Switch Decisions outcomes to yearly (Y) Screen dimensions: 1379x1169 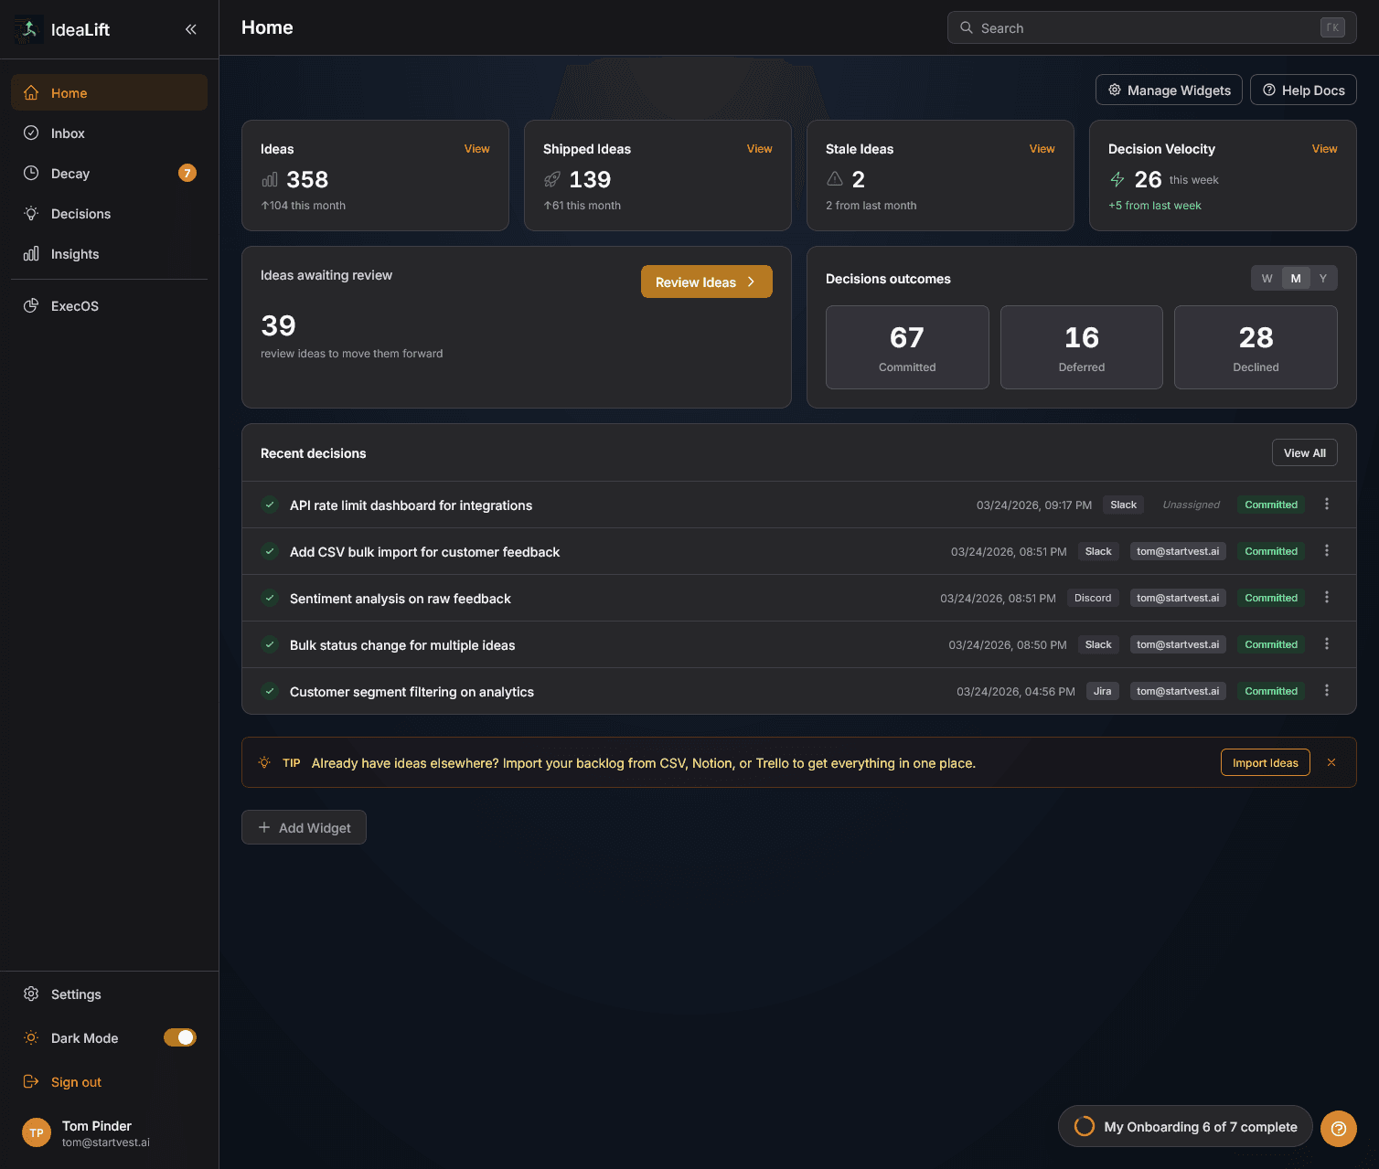point(1323,278)
